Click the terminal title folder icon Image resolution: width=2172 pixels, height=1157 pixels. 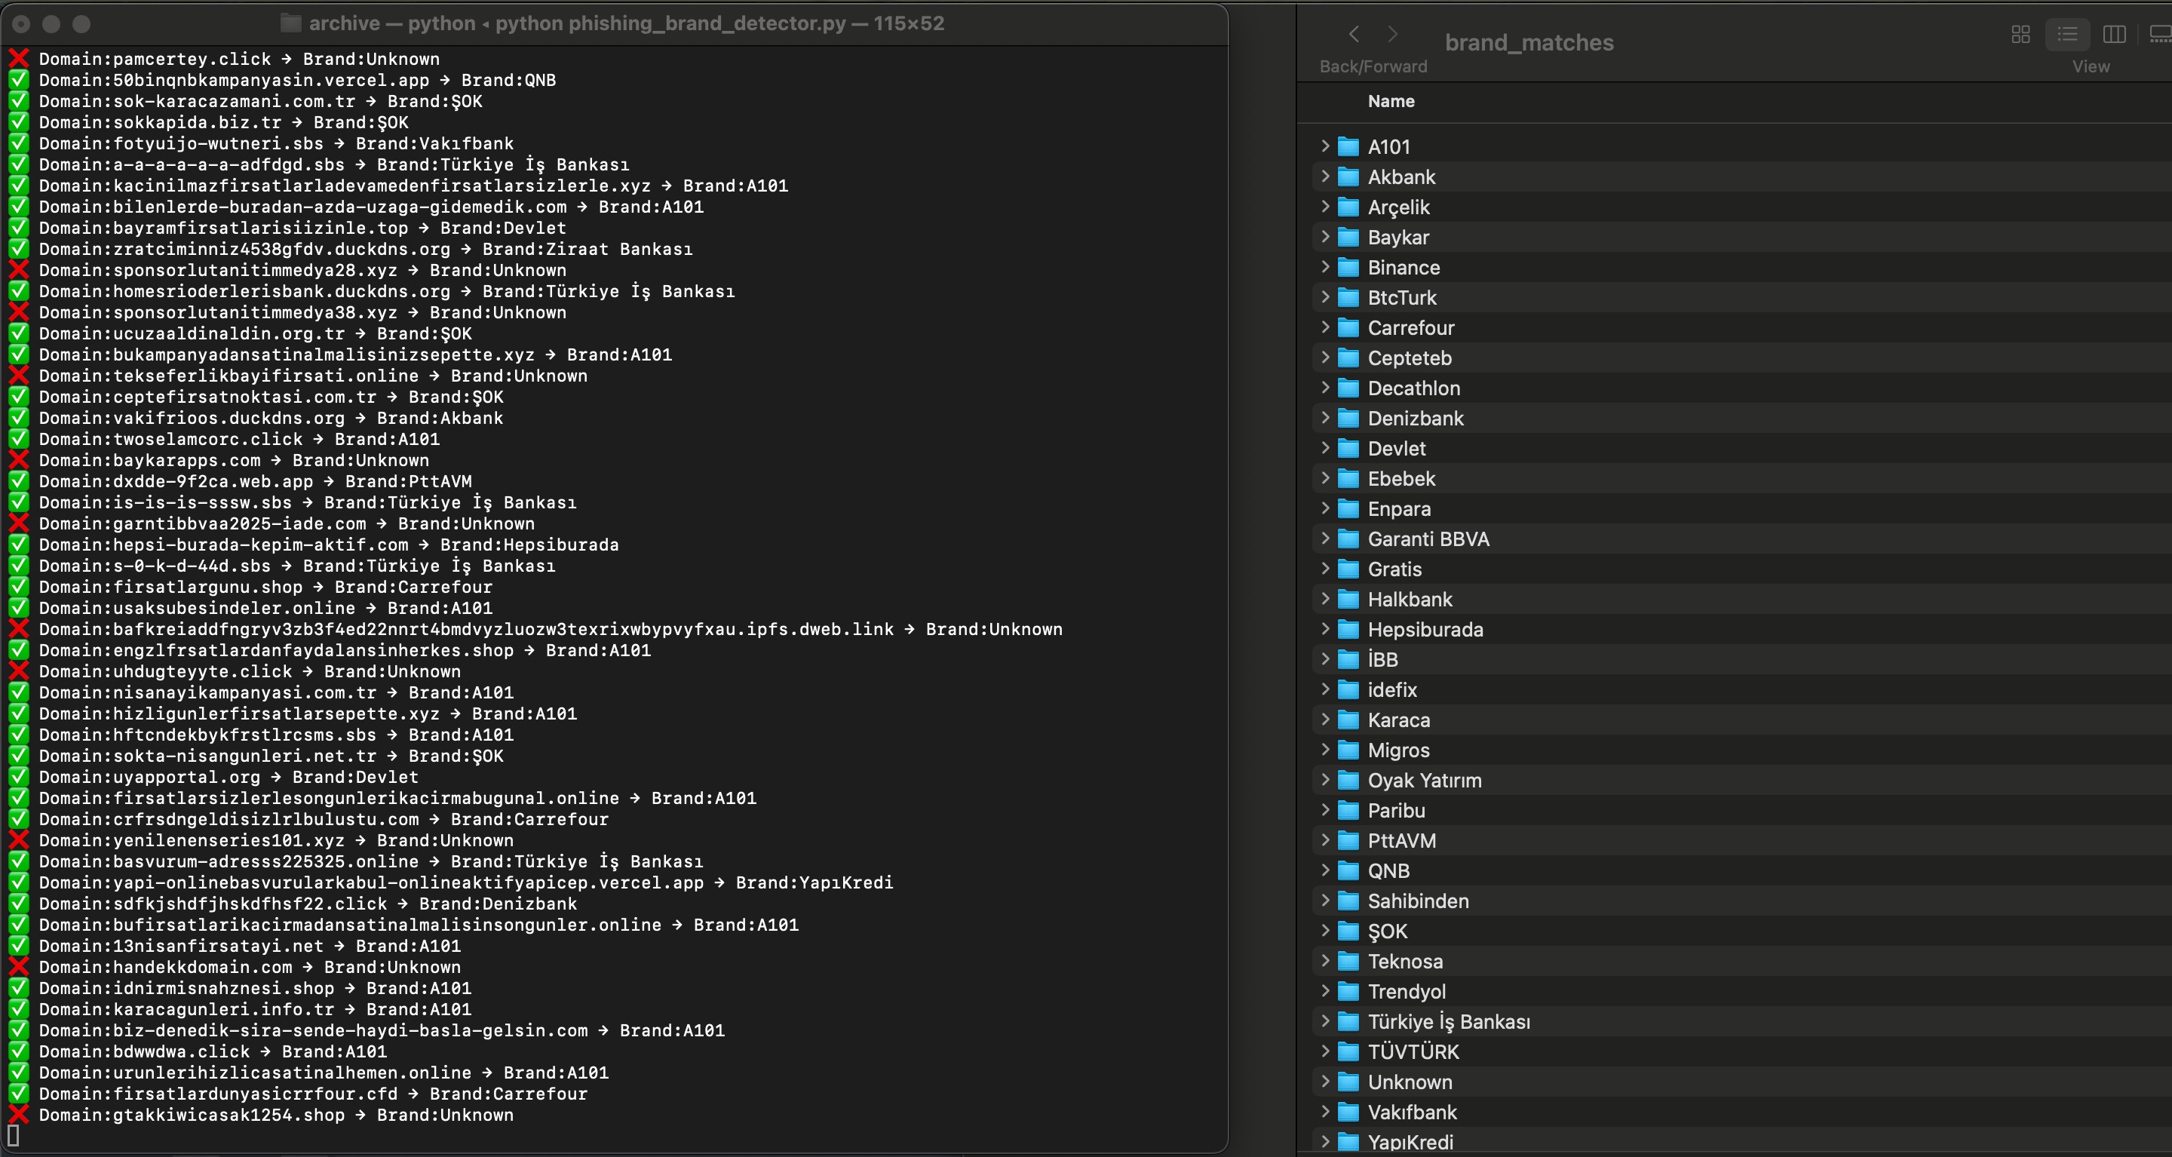[291, 23]
